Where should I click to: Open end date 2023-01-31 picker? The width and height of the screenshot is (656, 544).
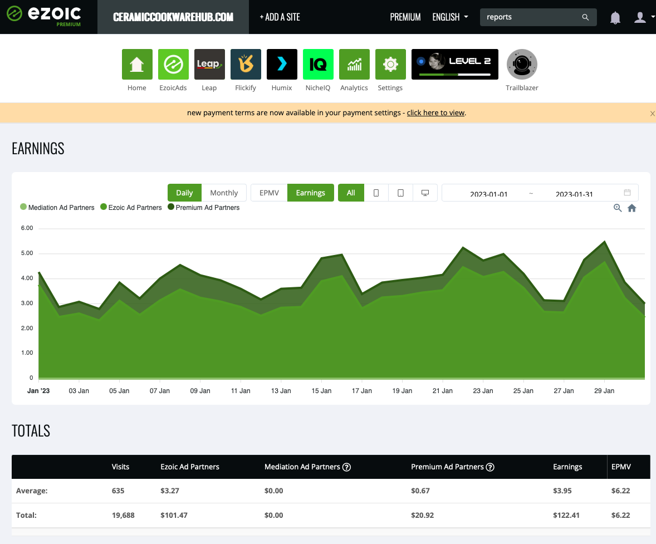574,194
